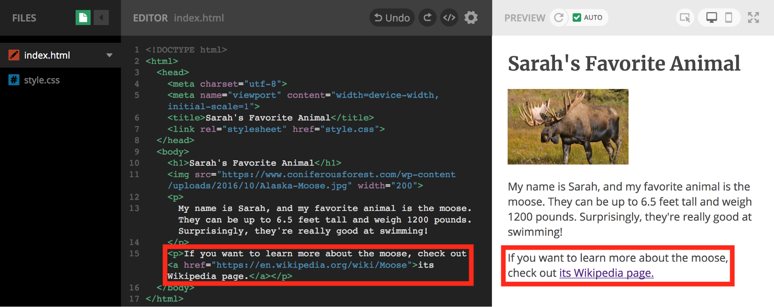Screen dimensions: 774x307
Task: Click the Undo button
Action: (392, 18)
